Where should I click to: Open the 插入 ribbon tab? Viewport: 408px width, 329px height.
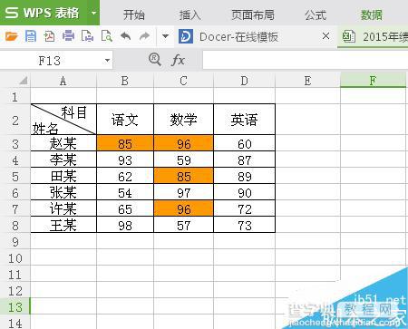pos(190,15)
